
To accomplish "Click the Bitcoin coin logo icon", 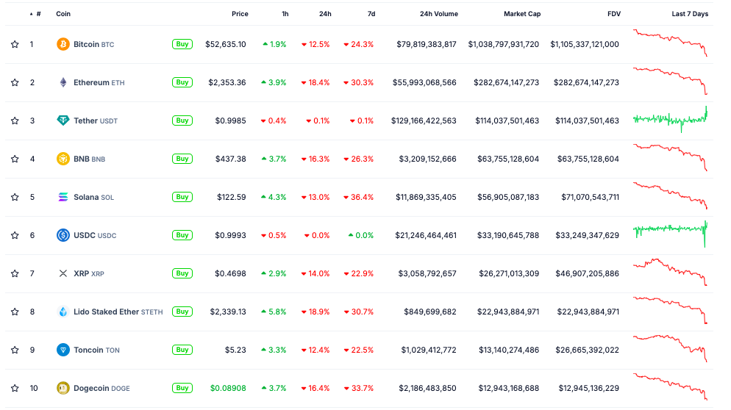I will pos(63,44).
